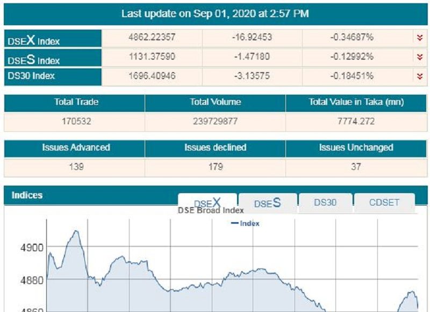Click the Total Value in Taka header

[x=356, y=102]
